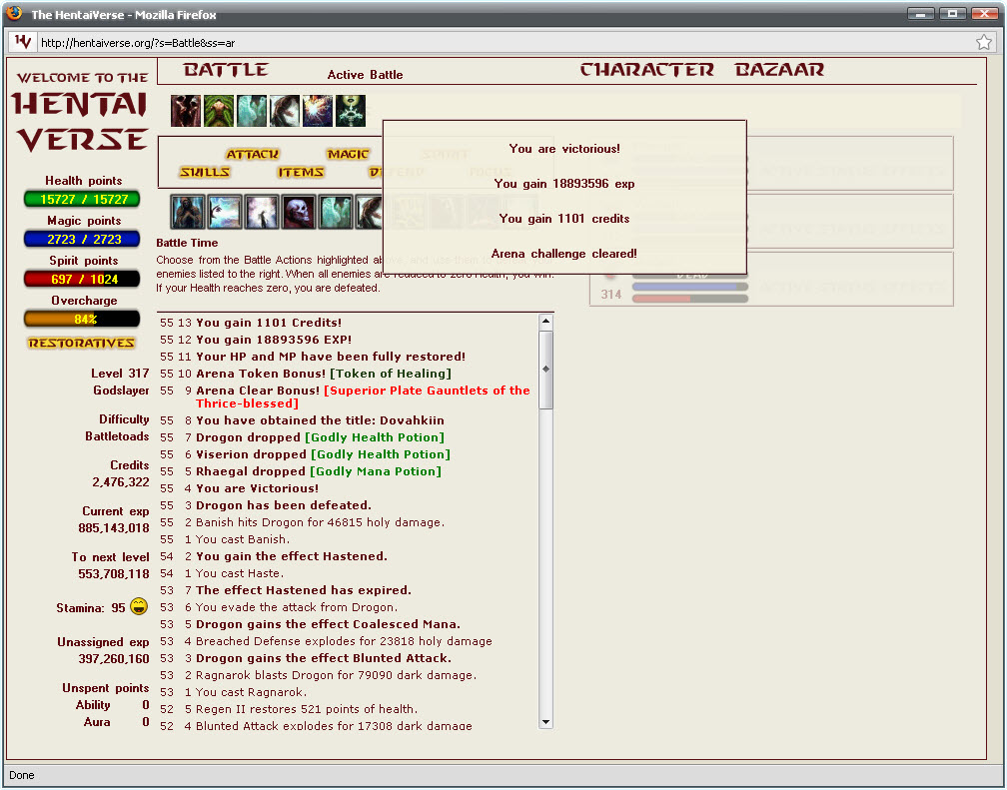The image size is (1007, 790).
Task: Click the Unassigned exp value 397,260,160
Action: [114, 658]
